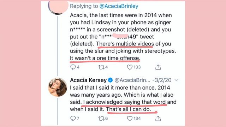Share Acacia Kersey's tweet
This screenshot has height=127, width=226.
pyautogui.click(x=158, y=119)
